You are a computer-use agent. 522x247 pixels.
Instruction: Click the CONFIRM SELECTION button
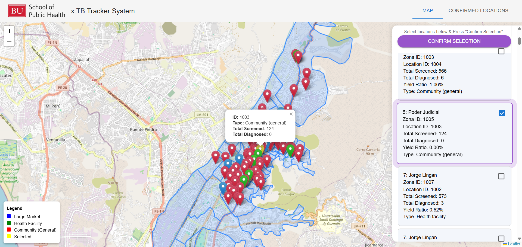454,41
